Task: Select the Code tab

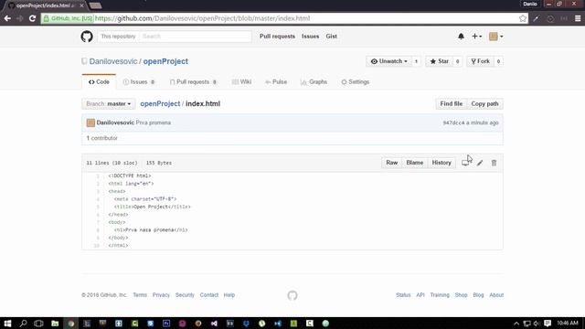Action: [99, 81]
